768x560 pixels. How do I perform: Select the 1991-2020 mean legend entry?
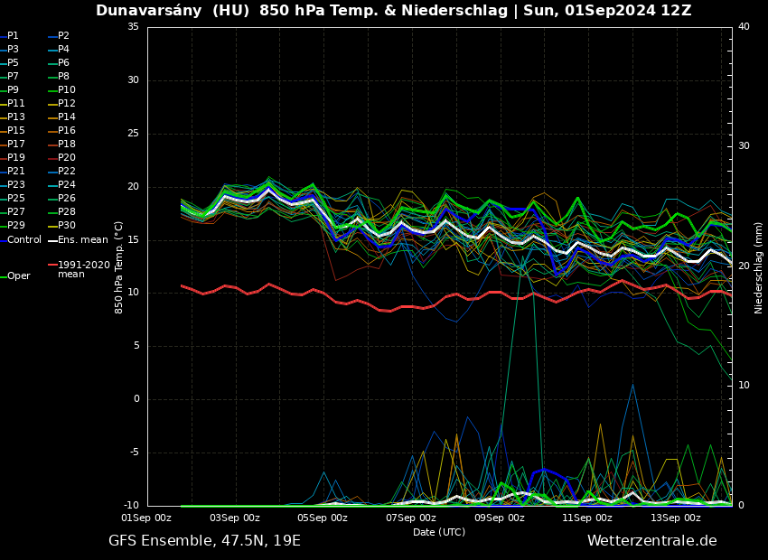coord(83,269)
